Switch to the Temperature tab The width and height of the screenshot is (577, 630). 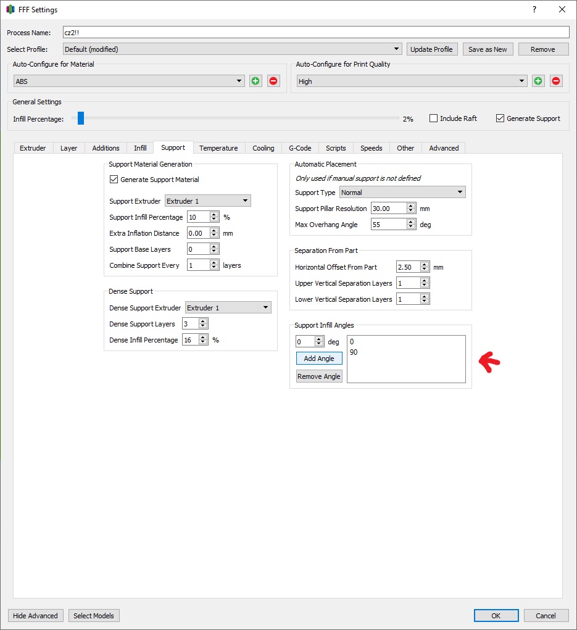(218, 148)
